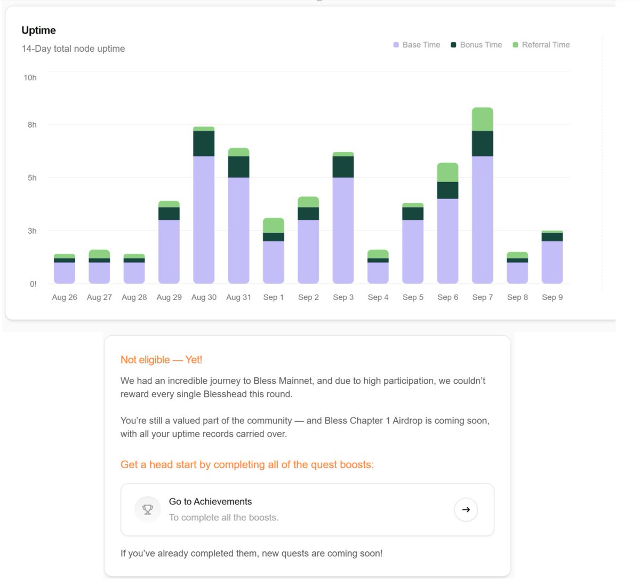The height and width of the screenshot is (585, 640).
Task: Click 'To complete all the boosts.' subtitle
Action: [x=223, y=517]
